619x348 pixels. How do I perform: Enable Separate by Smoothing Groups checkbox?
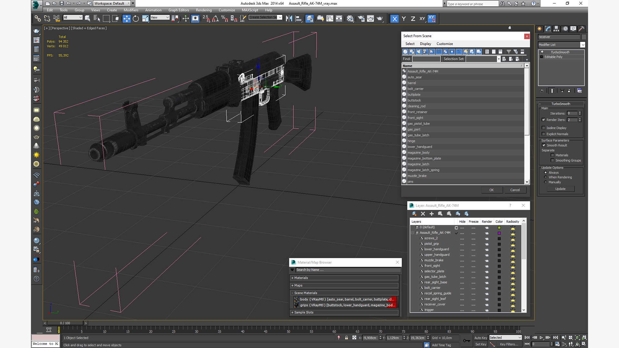click(553, 160)
